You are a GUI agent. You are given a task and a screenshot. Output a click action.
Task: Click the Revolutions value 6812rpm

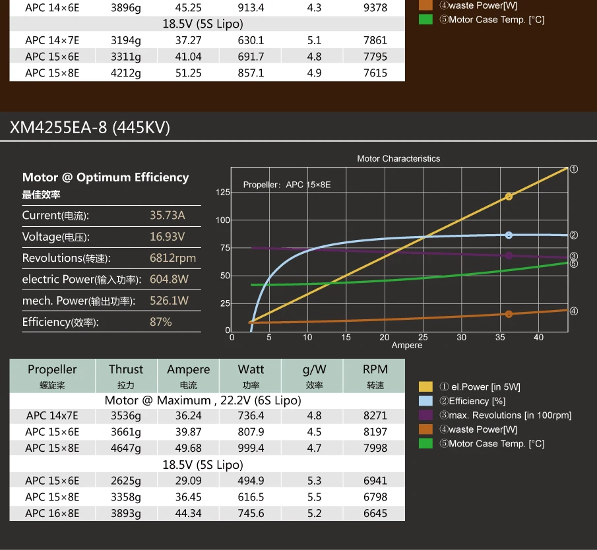(173, 258)
